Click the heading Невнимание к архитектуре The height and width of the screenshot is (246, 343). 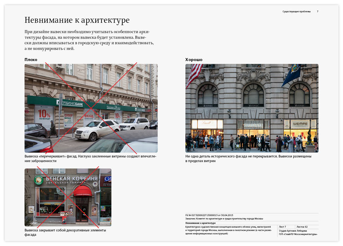tap(77, 20)
